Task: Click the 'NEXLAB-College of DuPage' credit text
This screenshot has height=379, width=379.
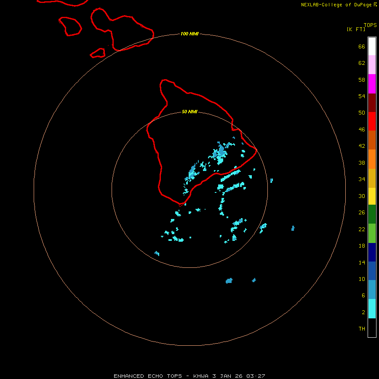Action: click(337, 5)
